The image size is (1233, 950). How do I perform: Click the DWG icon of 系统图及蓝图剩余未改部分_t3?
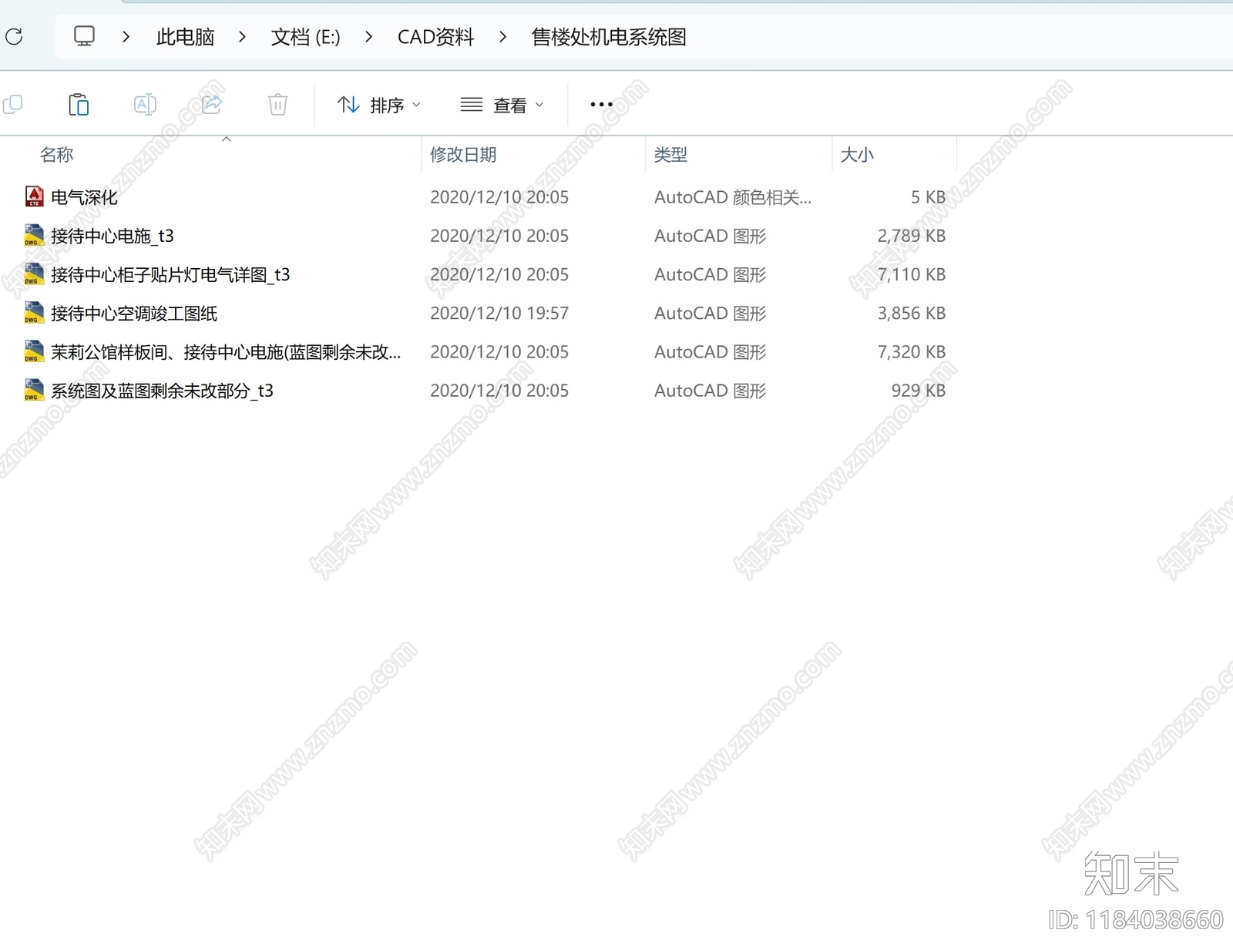pyautogui.click(x=34, y=390)
